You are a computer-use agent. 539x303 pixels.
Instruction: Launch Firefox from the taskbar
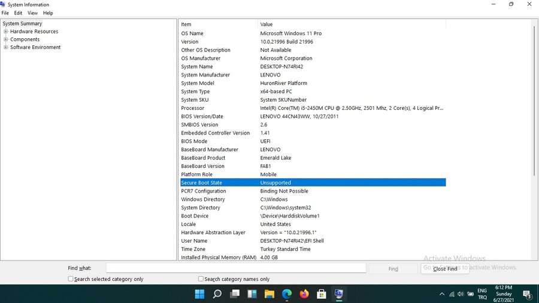click(304, 294)
